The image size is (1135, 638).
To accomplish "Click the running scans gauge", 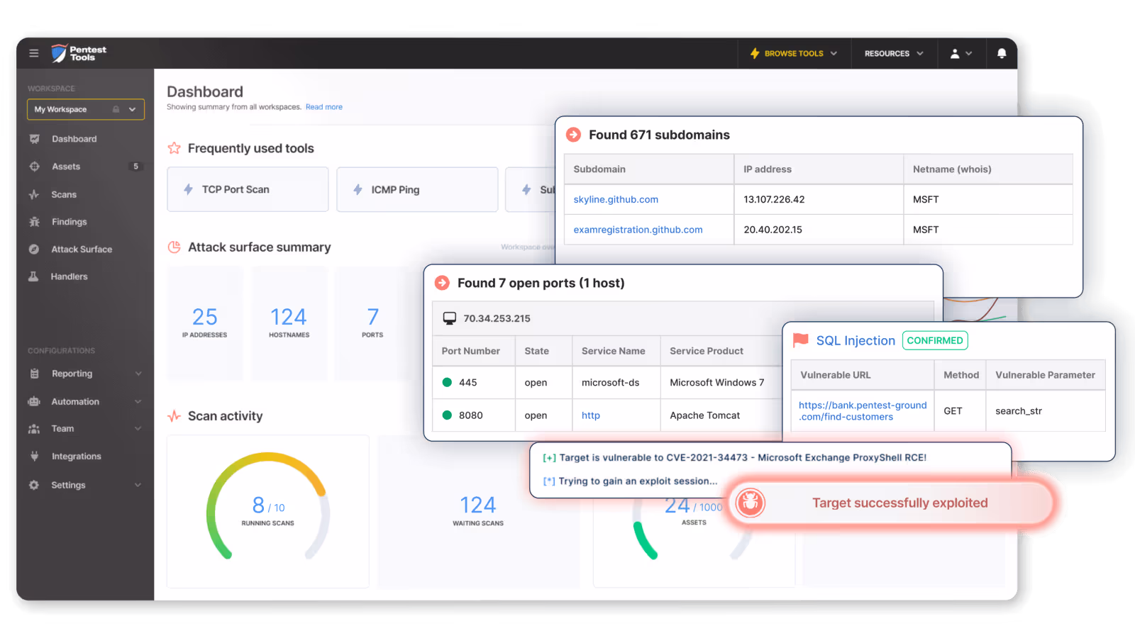I will click(x=267, y=508).
